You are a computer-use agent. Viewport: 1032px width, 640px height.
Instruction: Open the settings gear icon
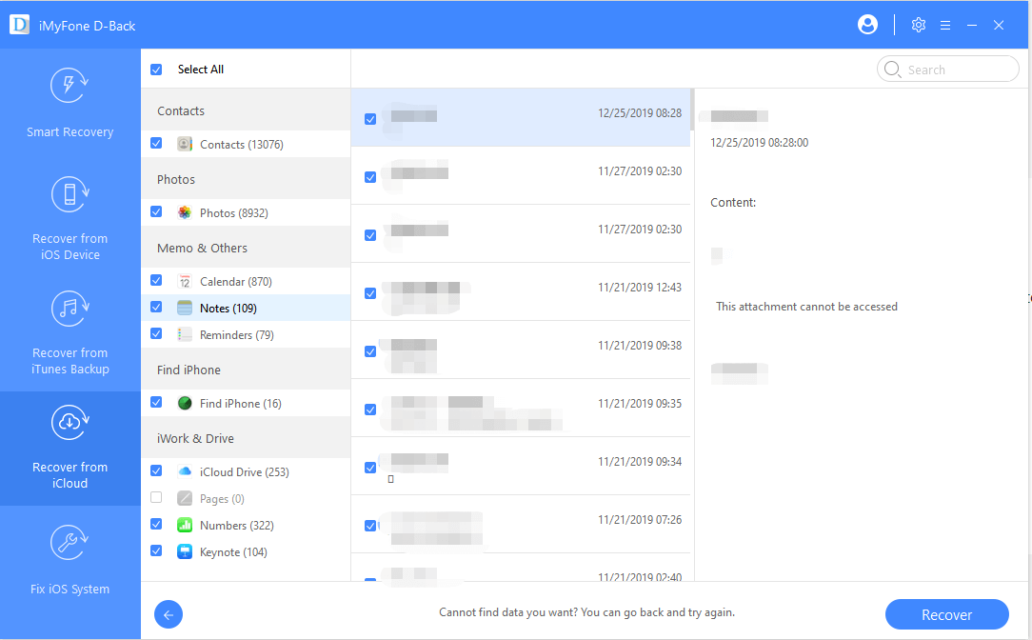point(918,25)
